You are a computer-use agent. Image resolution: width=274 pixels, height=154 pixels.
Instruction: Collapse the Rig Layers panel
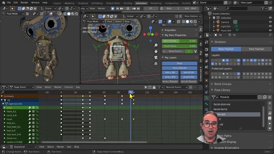[x=163, y=57]
